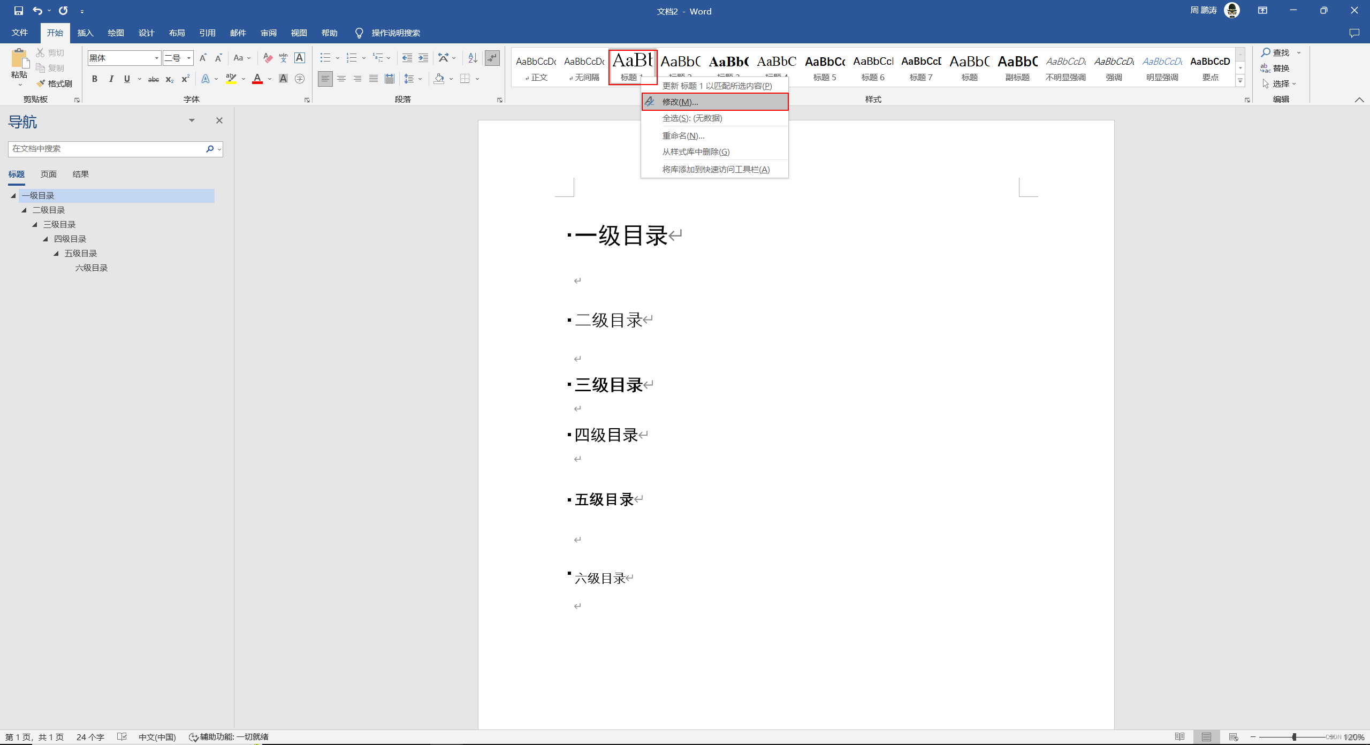The image size is (1370, 745).
Task: Expand the styles gallery more arrow
Action: (1240, 81)
